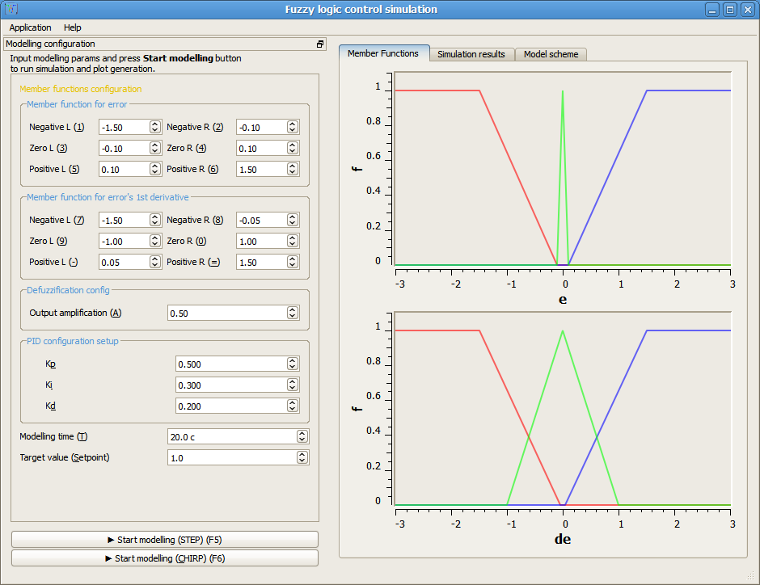The image size is (760, 585).
Task: Increment the Positive R (6) error value
Action: (x=292, y=166)
